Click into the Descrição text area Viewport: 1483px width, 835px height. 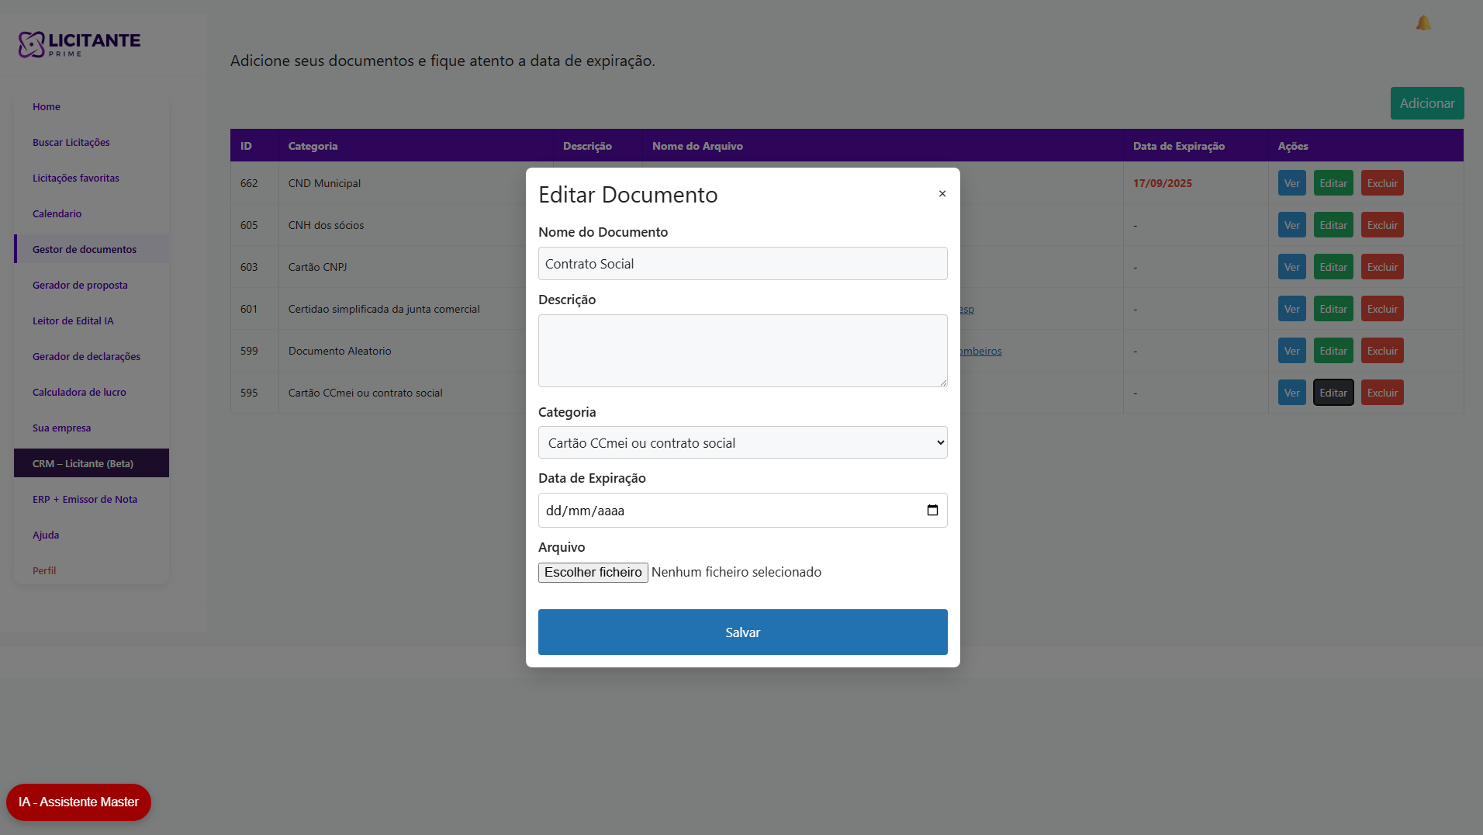pyautogui.click(x=742, y=351)
